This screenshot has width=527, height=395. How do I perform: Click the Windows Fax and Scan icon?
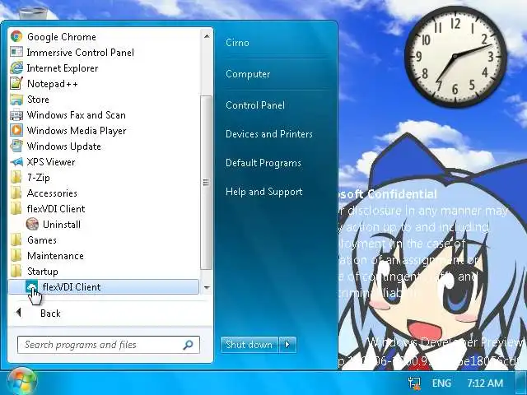point(16,115)
